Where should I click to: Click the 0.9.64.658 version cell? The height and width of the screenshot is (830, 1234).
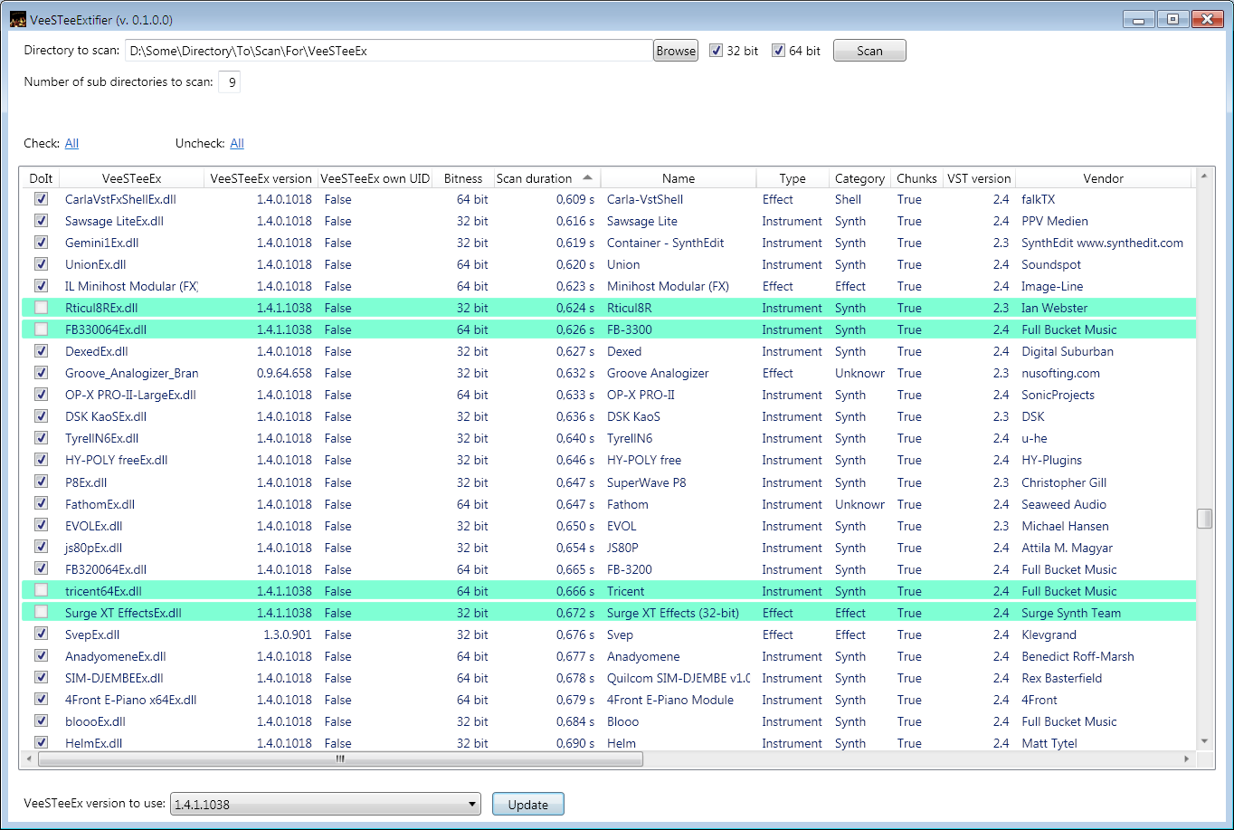(284, 373)
